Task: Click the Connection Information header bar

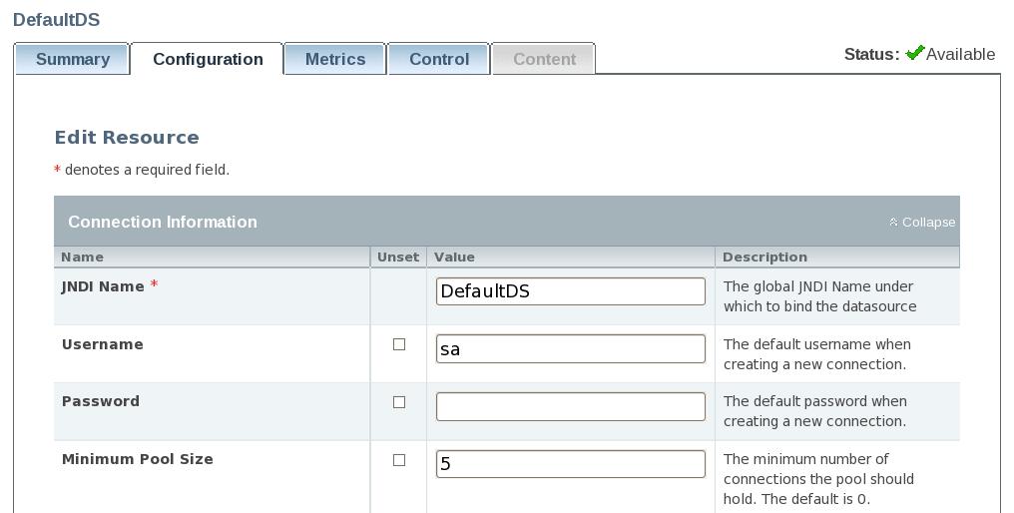Action: (x=506, y=222)
